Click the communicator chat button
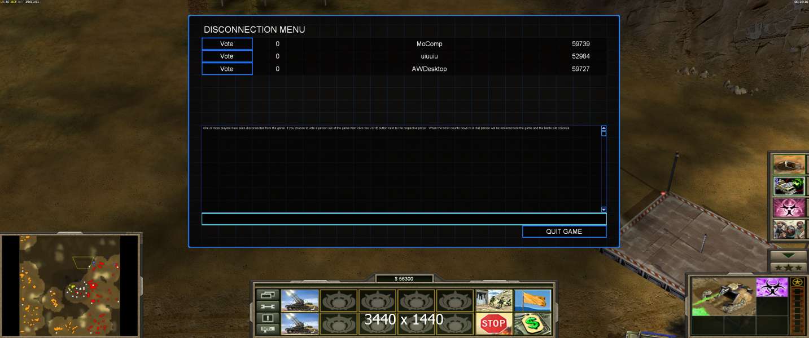This screenshot has height=338, width=809. tap(268, 328)
